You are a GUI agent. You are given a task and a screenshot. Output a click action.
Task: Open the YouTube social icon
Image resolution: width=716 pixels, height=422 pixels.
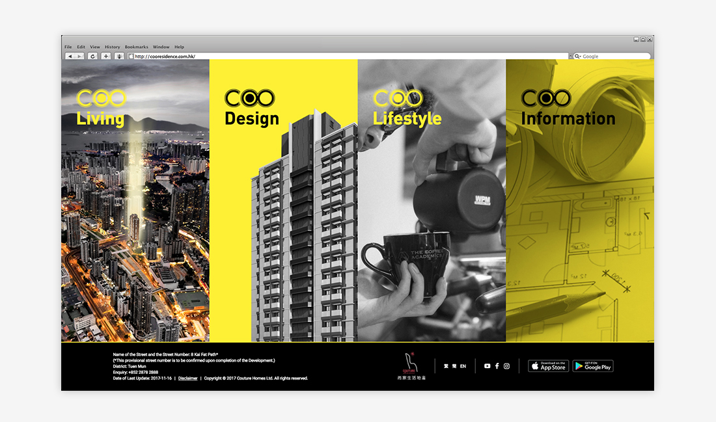coord(488,366)
